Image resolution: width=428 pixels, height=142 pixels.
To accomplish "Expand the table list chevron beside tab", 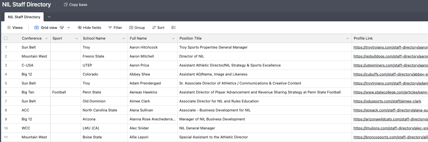I will [49, 17].
